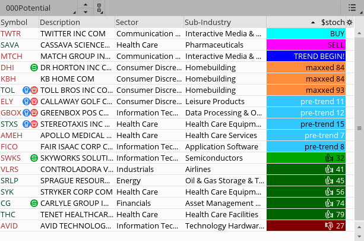The image size is (364, 241).
Task: Click the magenta SELL cell for SAVA
Action: pos(306,45)
